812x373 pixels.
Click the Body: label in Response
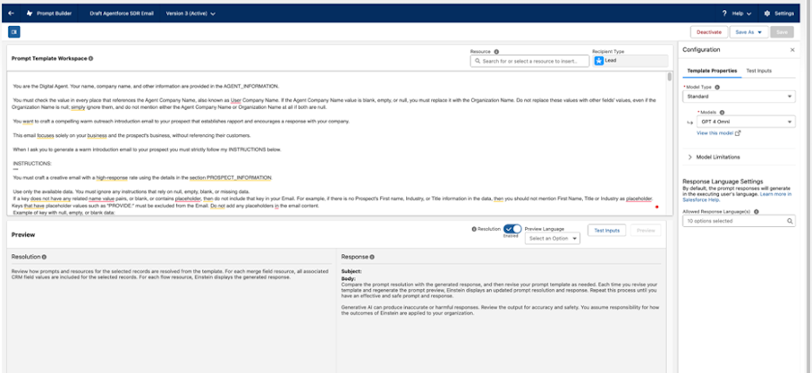(x=348, y=278)
